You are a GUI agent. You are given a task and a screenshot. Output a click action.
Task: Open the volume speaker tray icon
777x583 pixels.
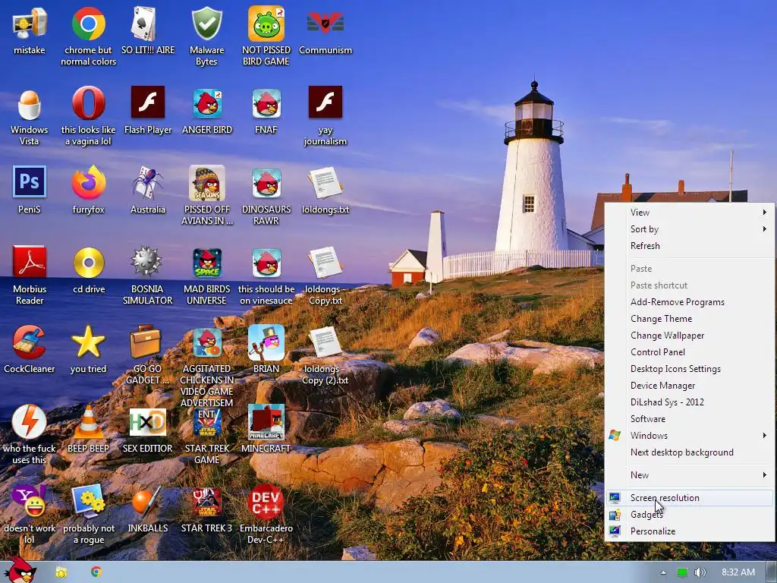click(x=700, y=572)
